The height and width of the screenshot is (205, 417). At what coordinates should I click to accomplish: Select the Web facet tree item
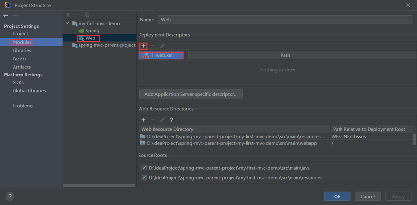(x=99, y=38)
